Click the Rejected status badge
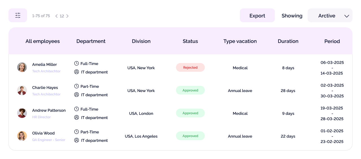Image resolution: width=361 pixels, height=159 pixels. pos(190,68)
